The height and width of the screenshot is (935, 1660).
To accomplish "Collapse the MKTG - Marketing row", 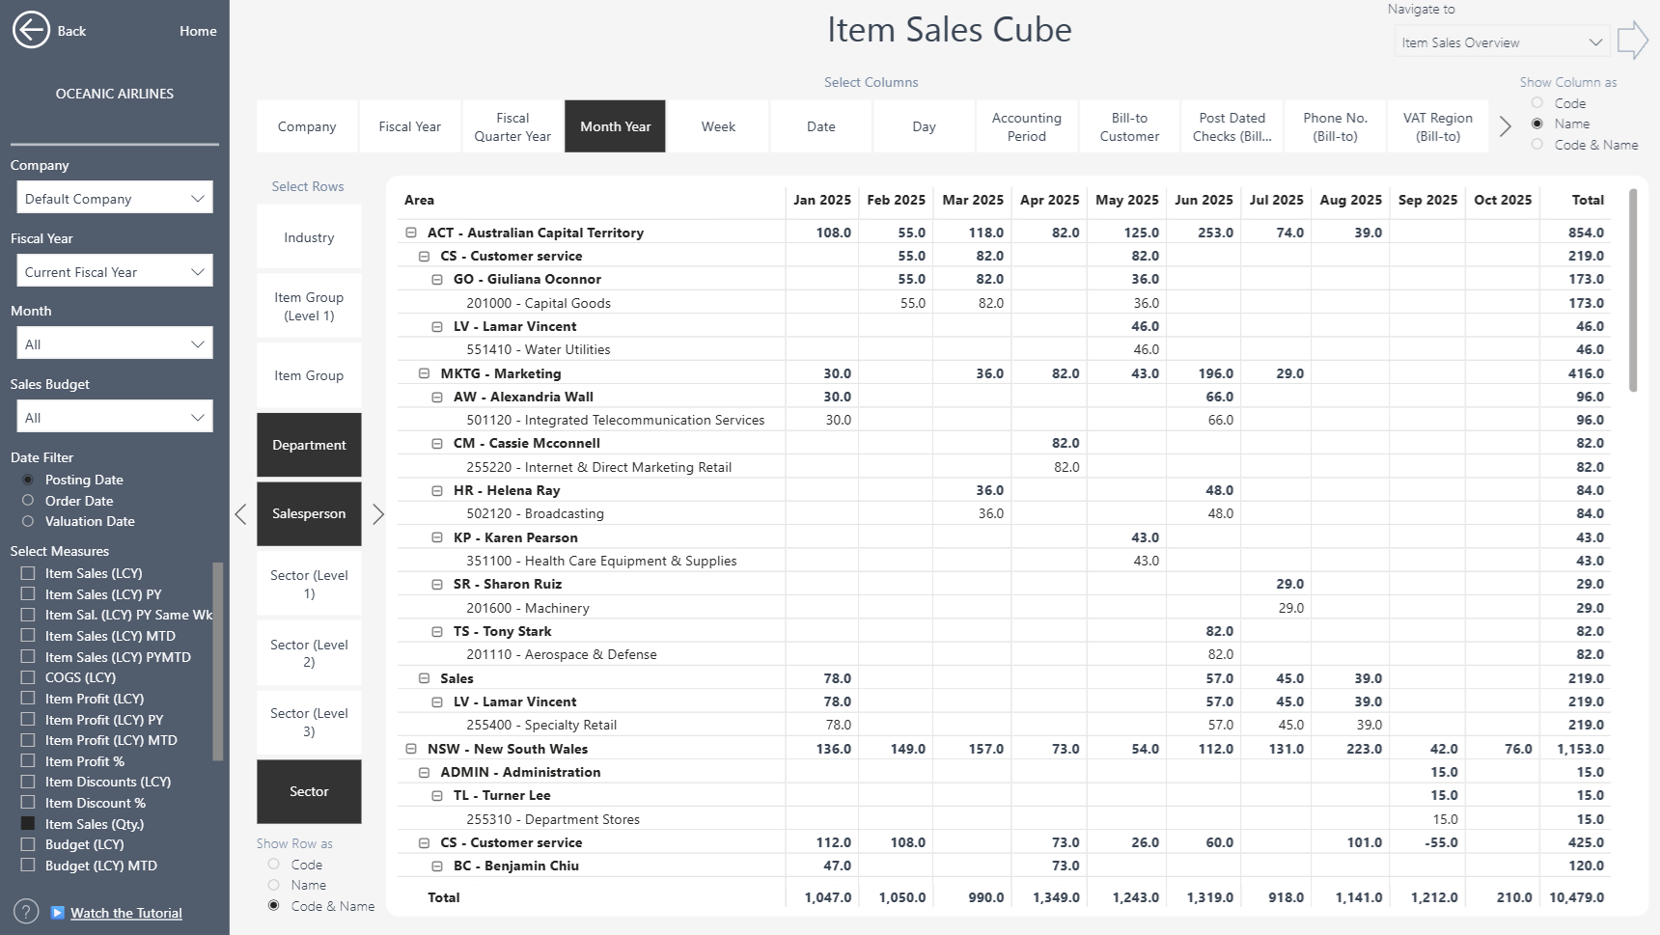I will tap(424, 373).
